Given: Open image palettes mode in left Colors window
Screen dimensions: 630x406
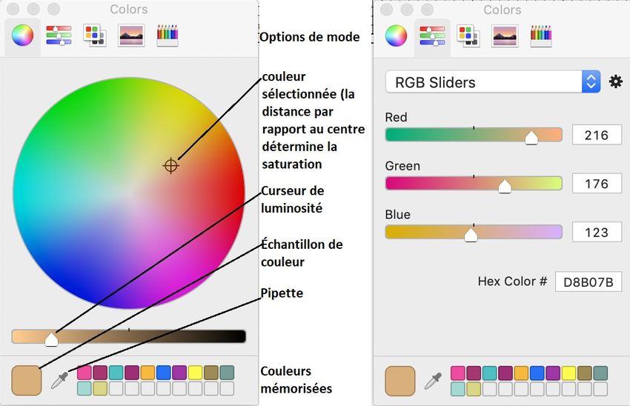Looking at the screenshot, I should point(131,36).
